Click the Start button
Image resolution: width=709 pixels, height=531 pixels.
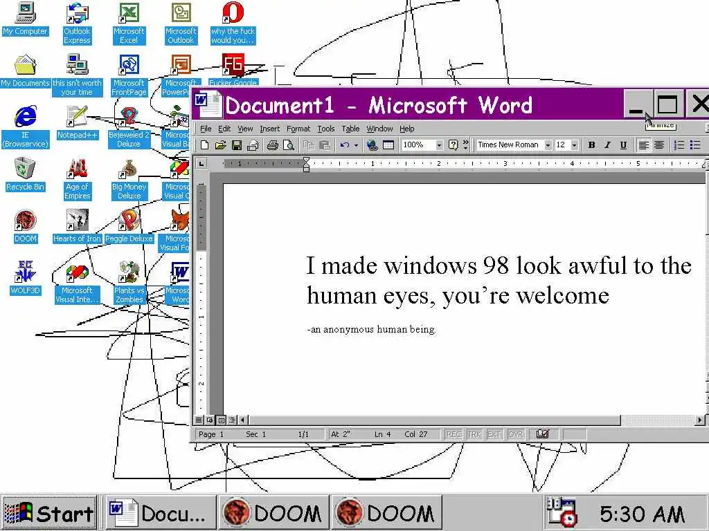[49, 514]
